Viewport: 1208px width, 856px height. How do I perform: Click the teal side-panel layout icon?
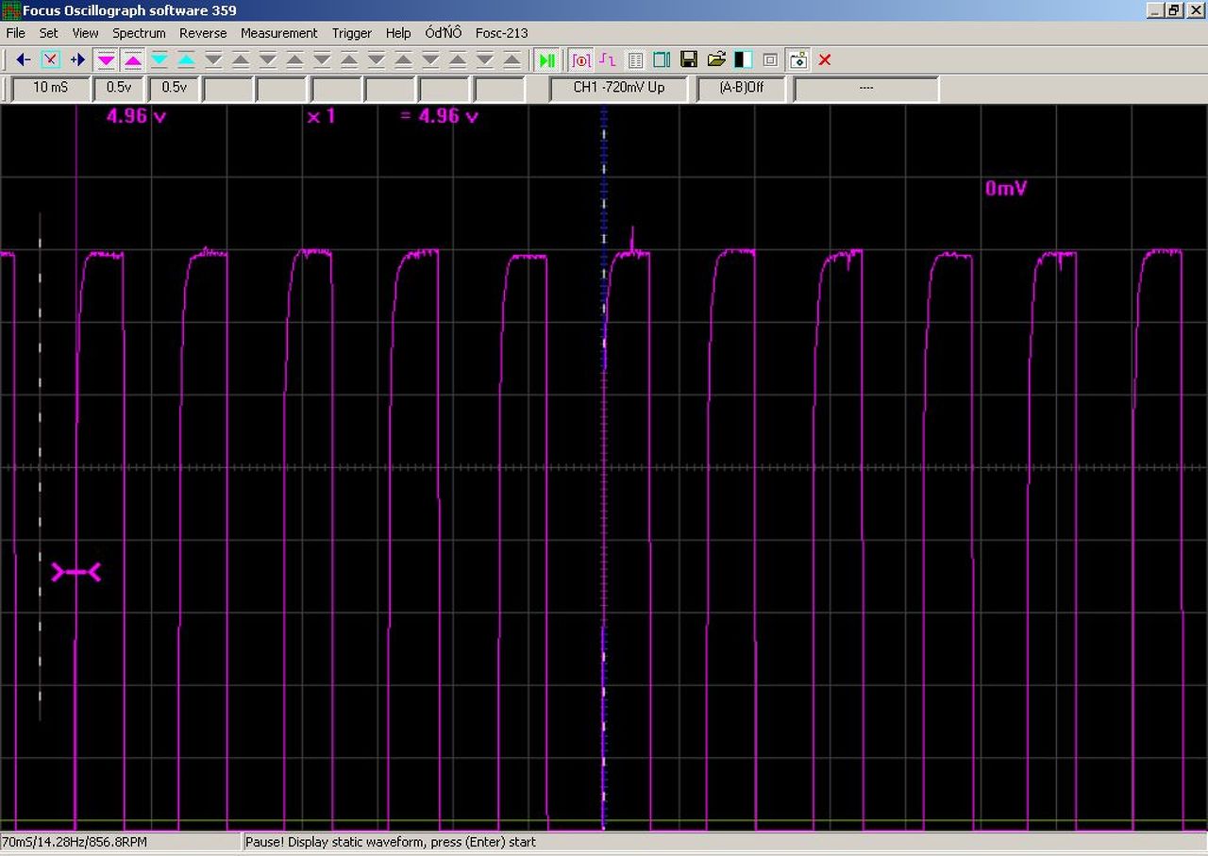pyautogui.click(x=662, y=60)
